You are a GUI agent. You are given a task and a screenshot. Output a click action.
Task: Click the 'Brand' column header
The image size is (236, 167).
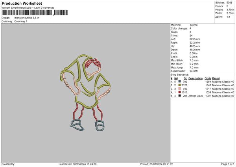point(216,78)
